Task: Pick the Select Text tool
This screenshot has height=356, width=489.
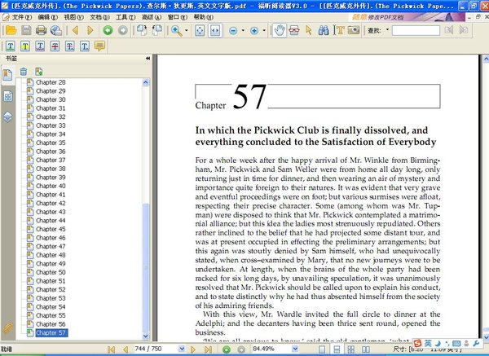Action: pyautogui.click(x=339, y=30)
